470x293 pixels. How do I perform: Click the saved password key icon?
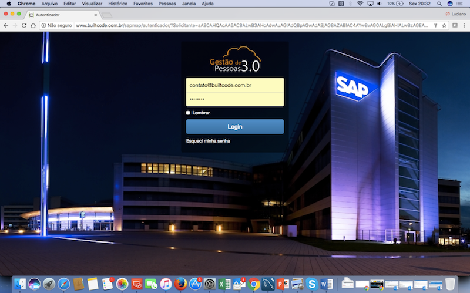coord(435,25)
